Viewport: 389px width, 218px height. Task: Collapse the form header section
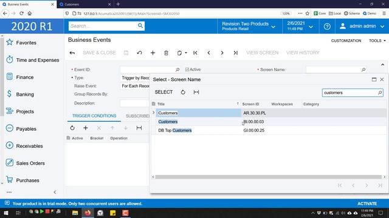tap(382, 65)
